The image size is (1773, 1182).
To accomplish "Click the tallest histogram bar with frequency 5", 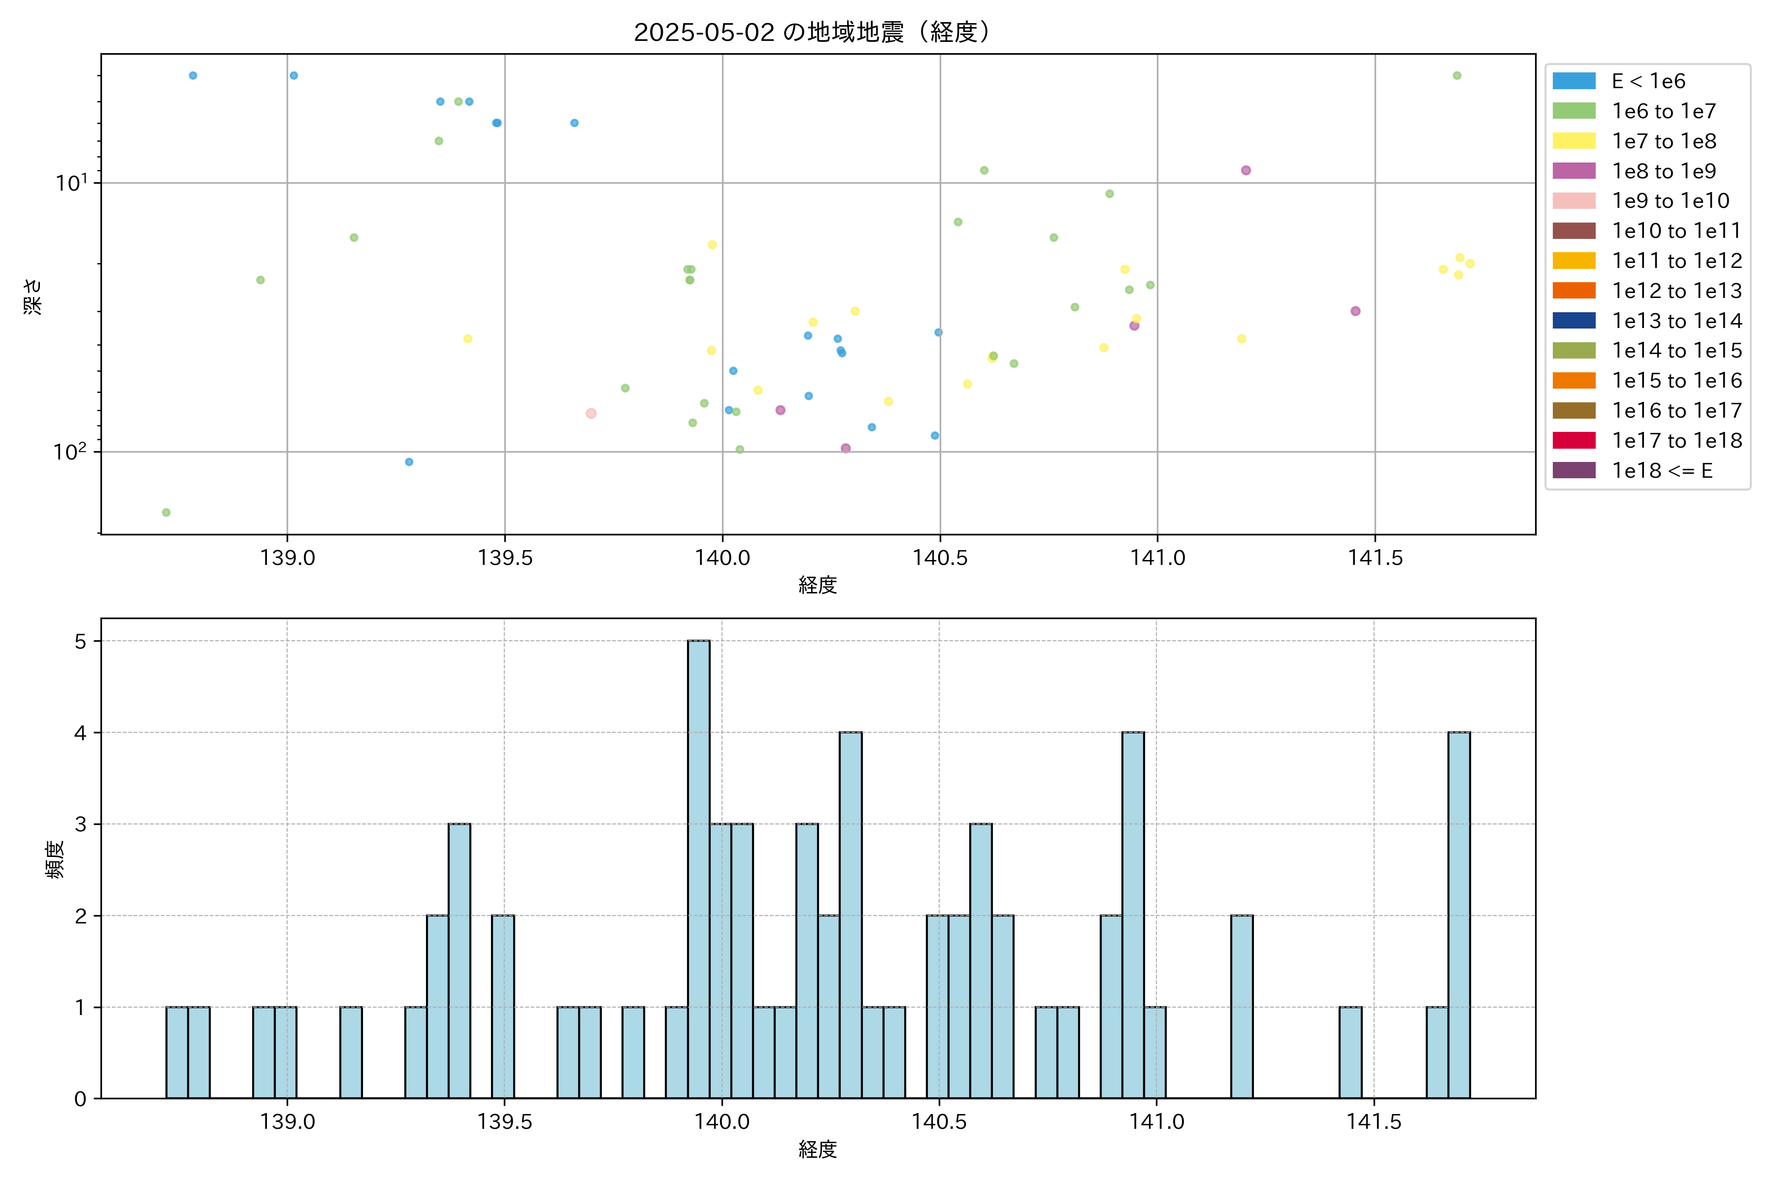I will tap(698, 868).
